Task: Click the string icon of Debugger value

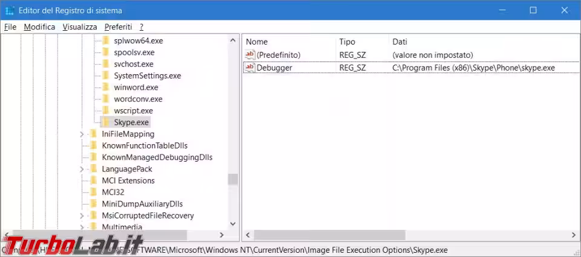Action: tap(250, 68)
